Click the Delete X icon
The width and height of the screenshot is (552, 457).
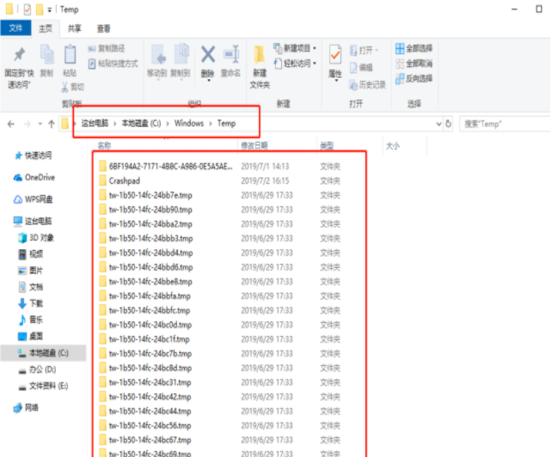point(208,54)
